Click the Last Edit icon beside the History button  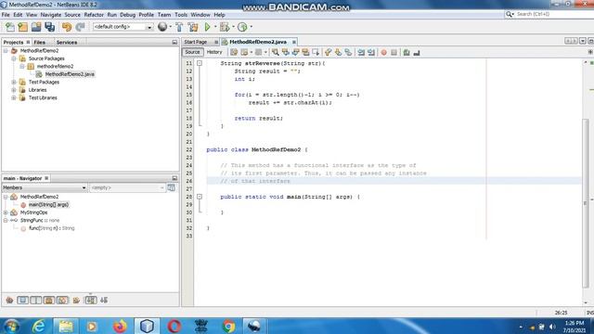[234, 52]
